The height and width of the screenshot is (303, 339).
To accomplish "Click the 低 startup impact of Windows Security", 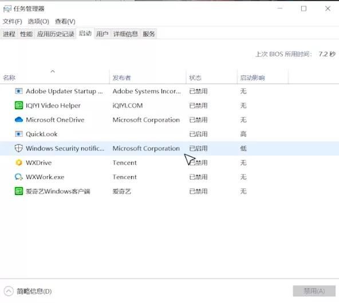I will click(x=243, y=148).
